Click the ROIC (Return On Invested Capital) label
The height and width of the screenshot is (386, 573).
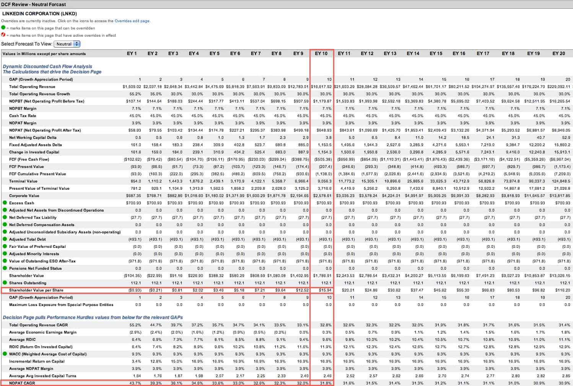(41, 347)
